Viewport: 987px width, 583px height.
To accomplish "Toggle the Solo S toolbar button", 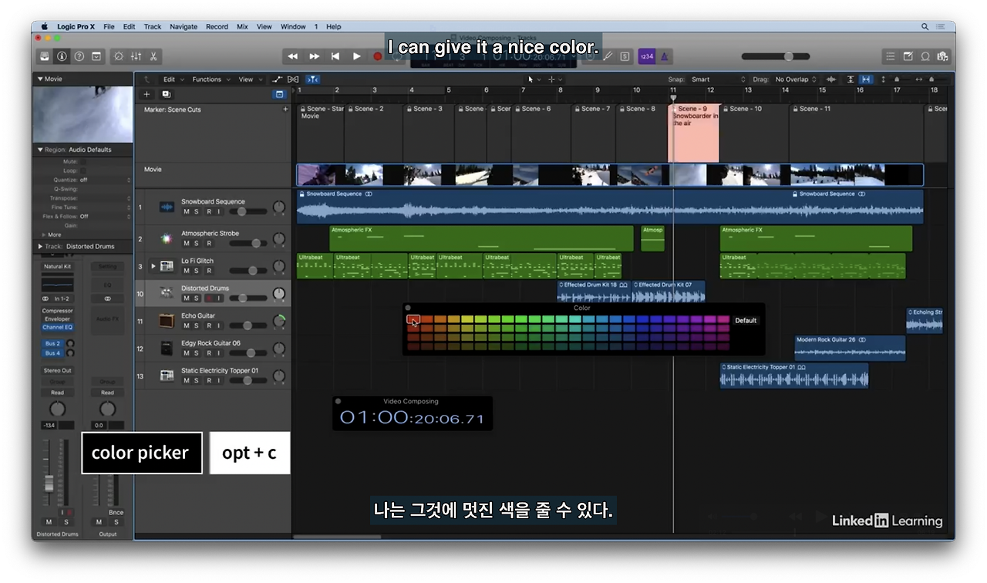I will click(625, 56).
